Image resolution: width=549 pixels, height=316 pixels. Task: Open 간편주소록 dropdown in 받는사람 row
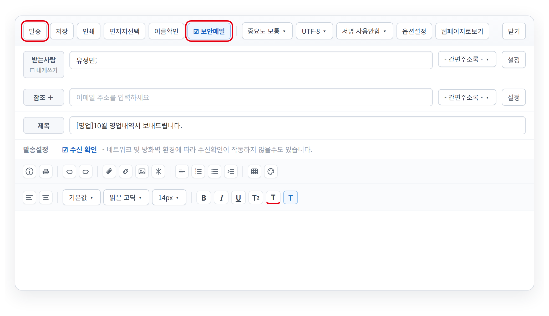(x=467, y=59)
